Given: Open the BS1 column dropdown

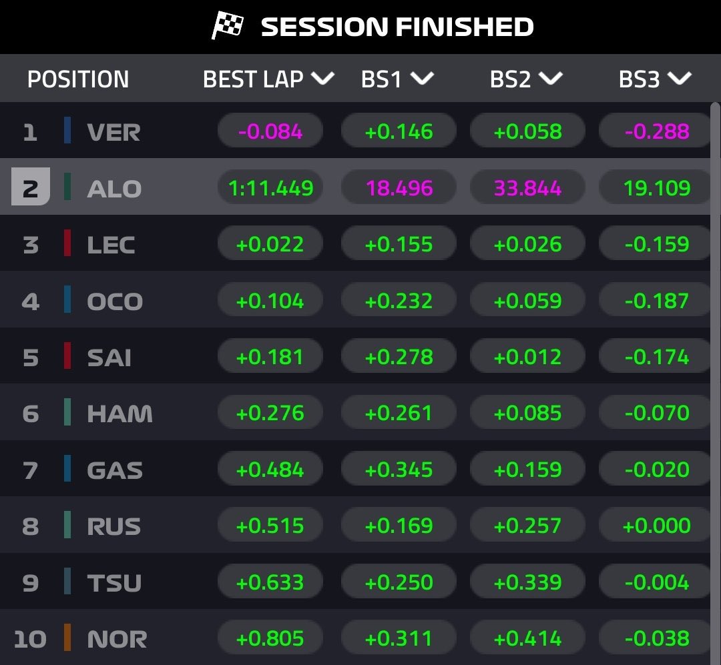Looking at the screenshot, I should (422, 79).
